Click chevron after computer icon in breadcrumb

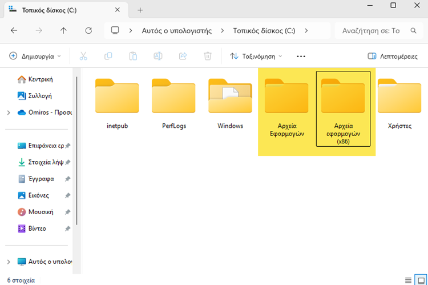click(131, 31)
